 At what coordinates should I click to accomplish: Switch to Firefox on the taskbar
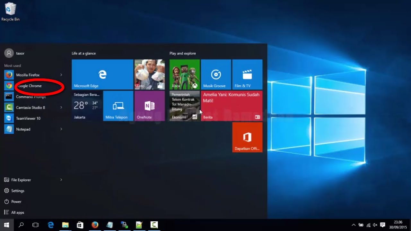pos(95,225)
